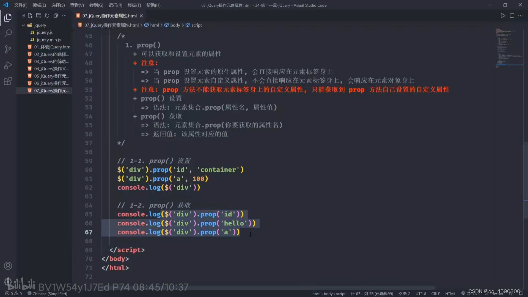
Task: Close the 07_jQuery操作元素属性.html tab
Action: (141, 16)
